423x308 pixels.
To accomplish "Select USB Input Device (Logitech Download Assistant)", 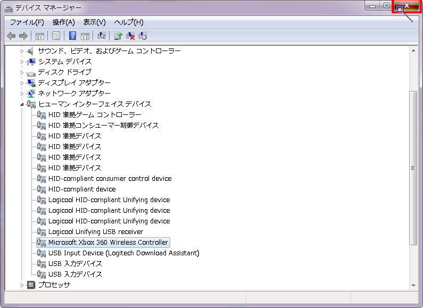I will 124,253.
